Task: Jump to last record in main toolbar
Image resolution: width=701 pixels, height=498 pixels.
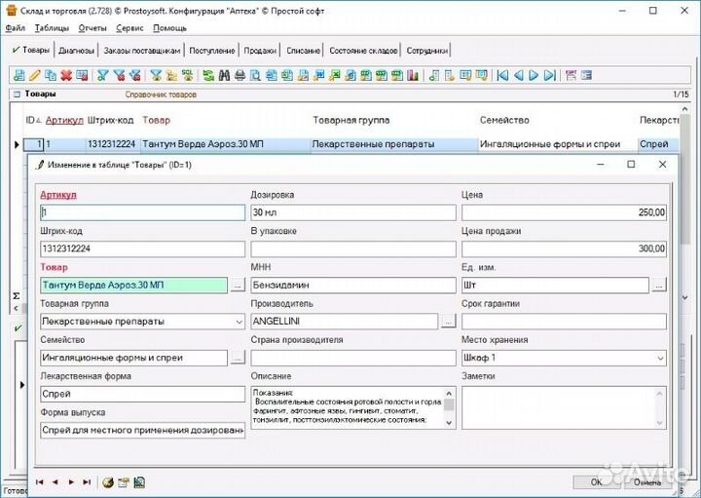Action: click(x=550, y=75)
